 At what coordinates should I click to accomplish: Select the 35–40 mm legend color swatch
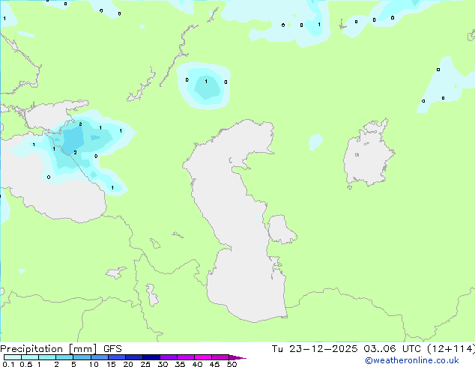click(186, 357)
